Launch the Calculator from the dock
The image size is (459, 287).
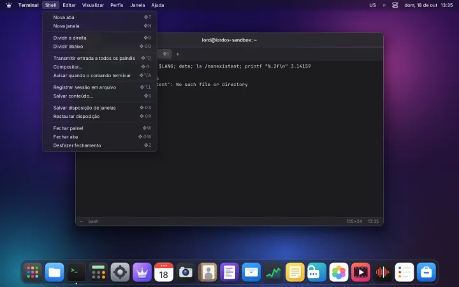(98, 272)
